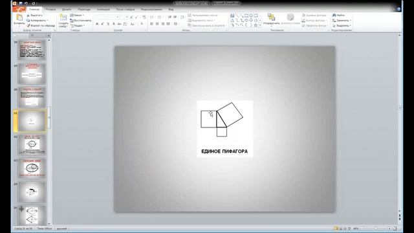This screenshot has width=414, height=233.
Task: Click the font color button
Action: click(x=142, y=24)
